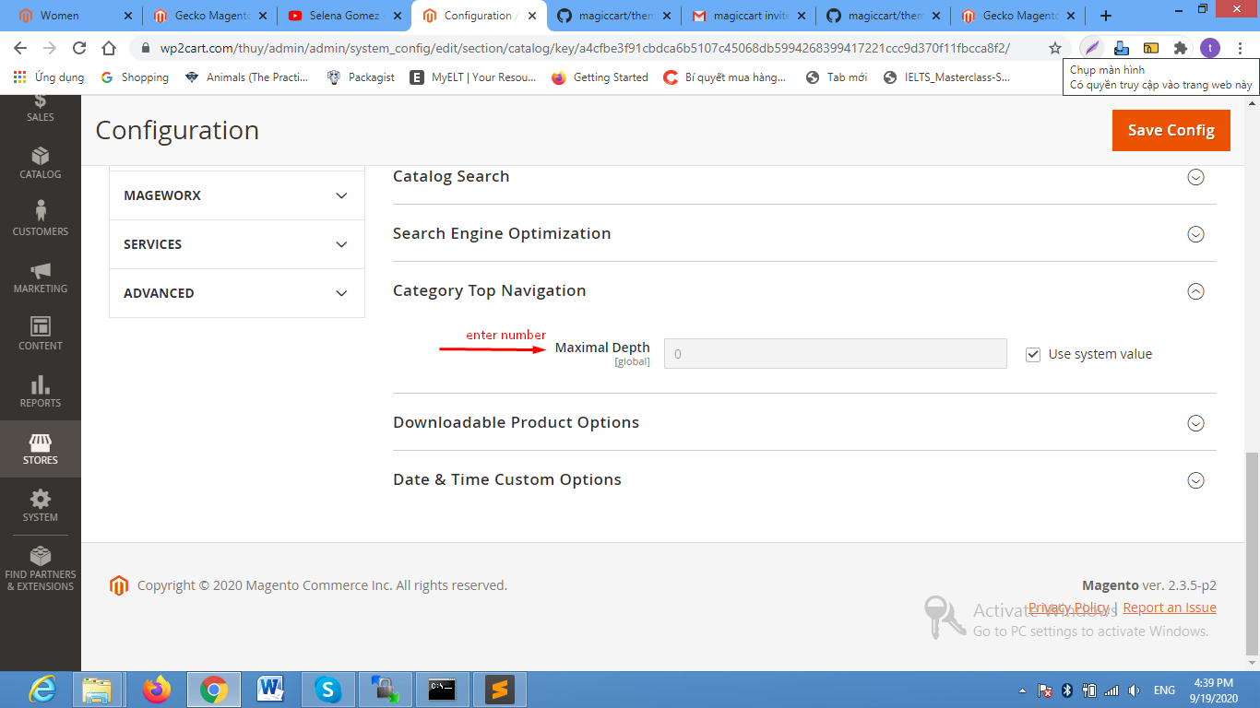This screenshot has width=1260, height=708.
Task: Expand the Catalog Search section
Action: point(1195,177)
